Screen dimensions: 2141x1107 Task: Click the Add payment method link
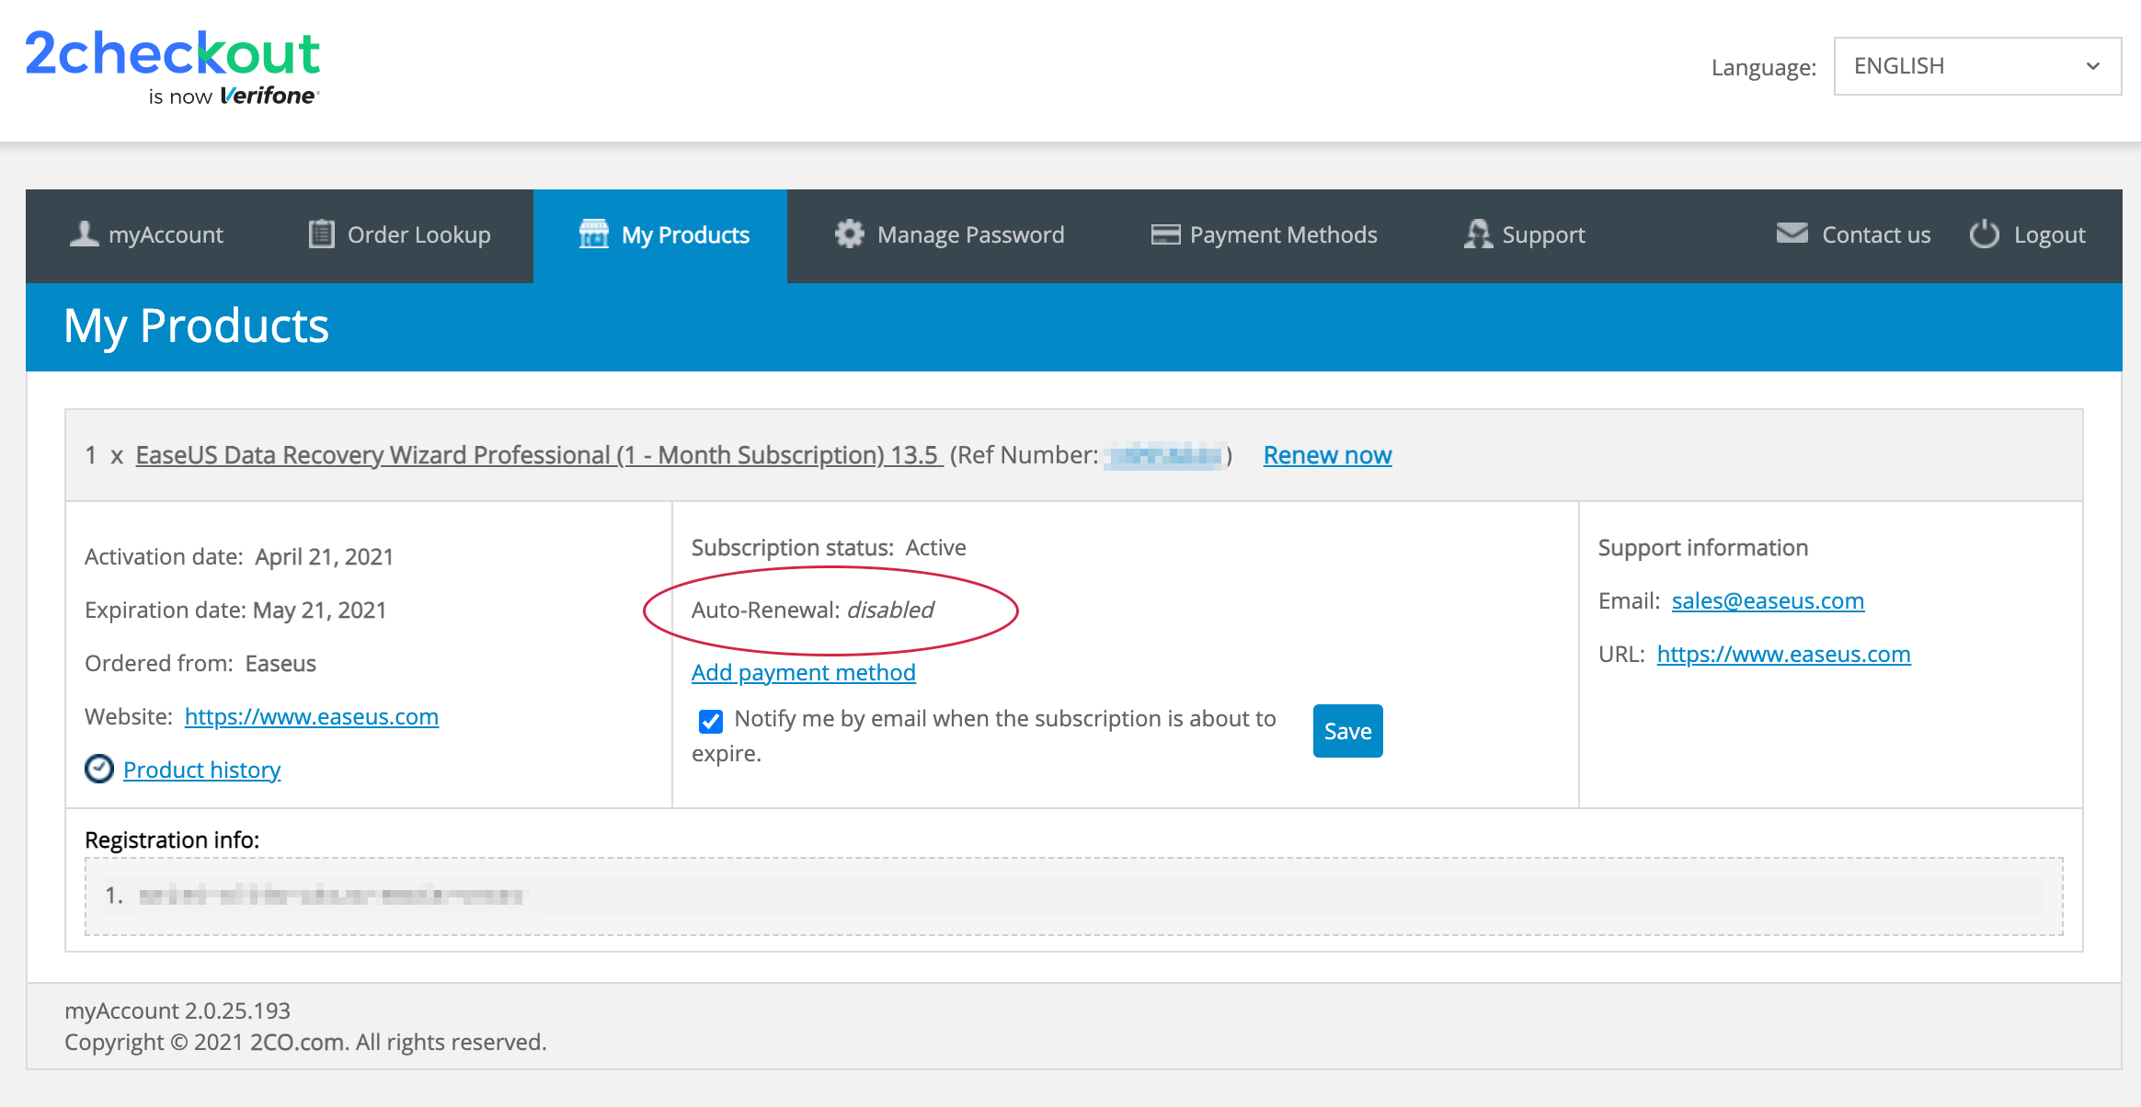803,672
